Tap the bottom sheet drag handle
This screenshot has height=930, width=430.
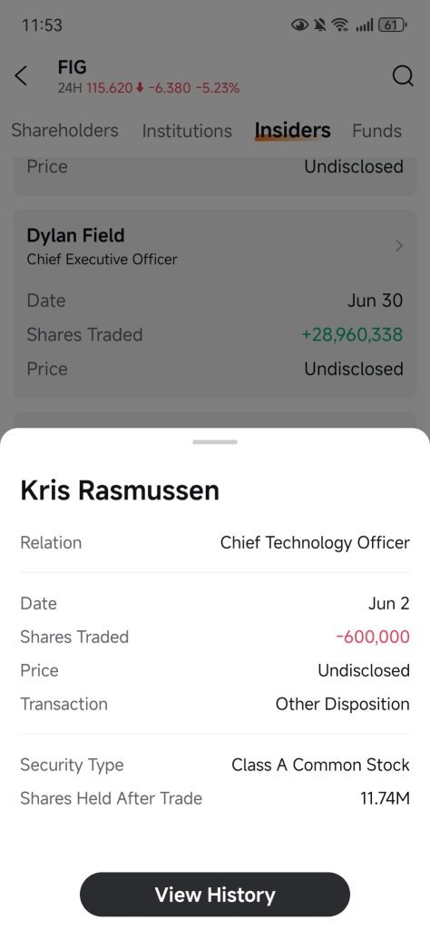[x=215, y=442]
